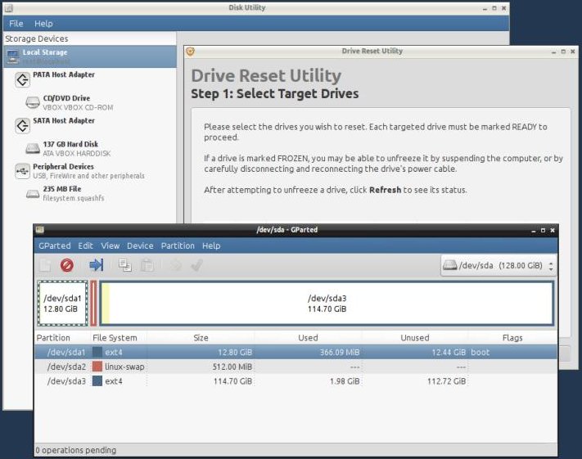Click the hard disk icon in the /dev/sda selector

[450, 265]
